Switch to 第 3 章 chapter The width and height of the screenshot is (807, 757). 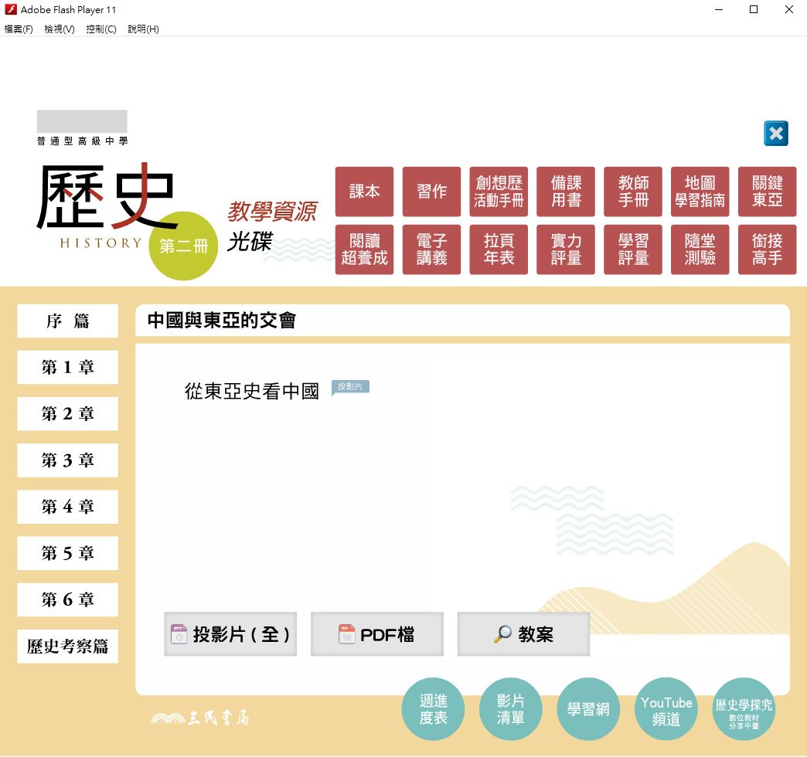point(68,460)
